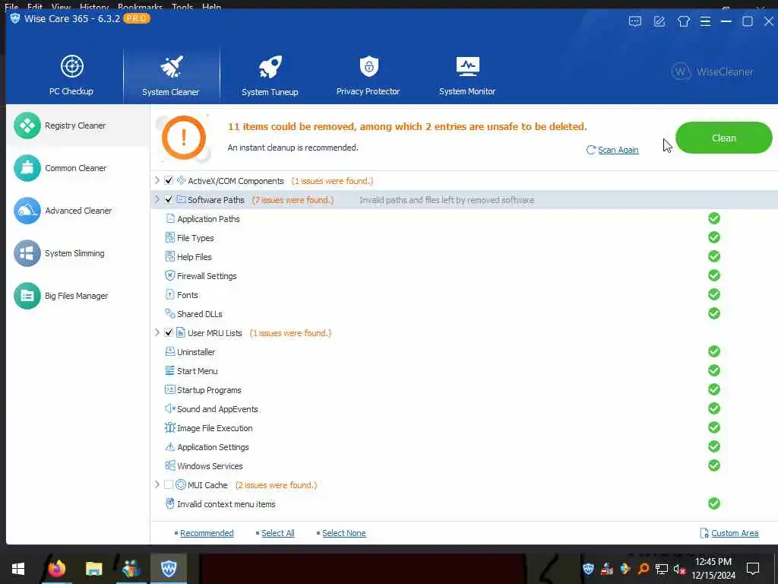Click Wise Care 365 taskbar icon
778x584 pixels.
click(x=169, y=569)
